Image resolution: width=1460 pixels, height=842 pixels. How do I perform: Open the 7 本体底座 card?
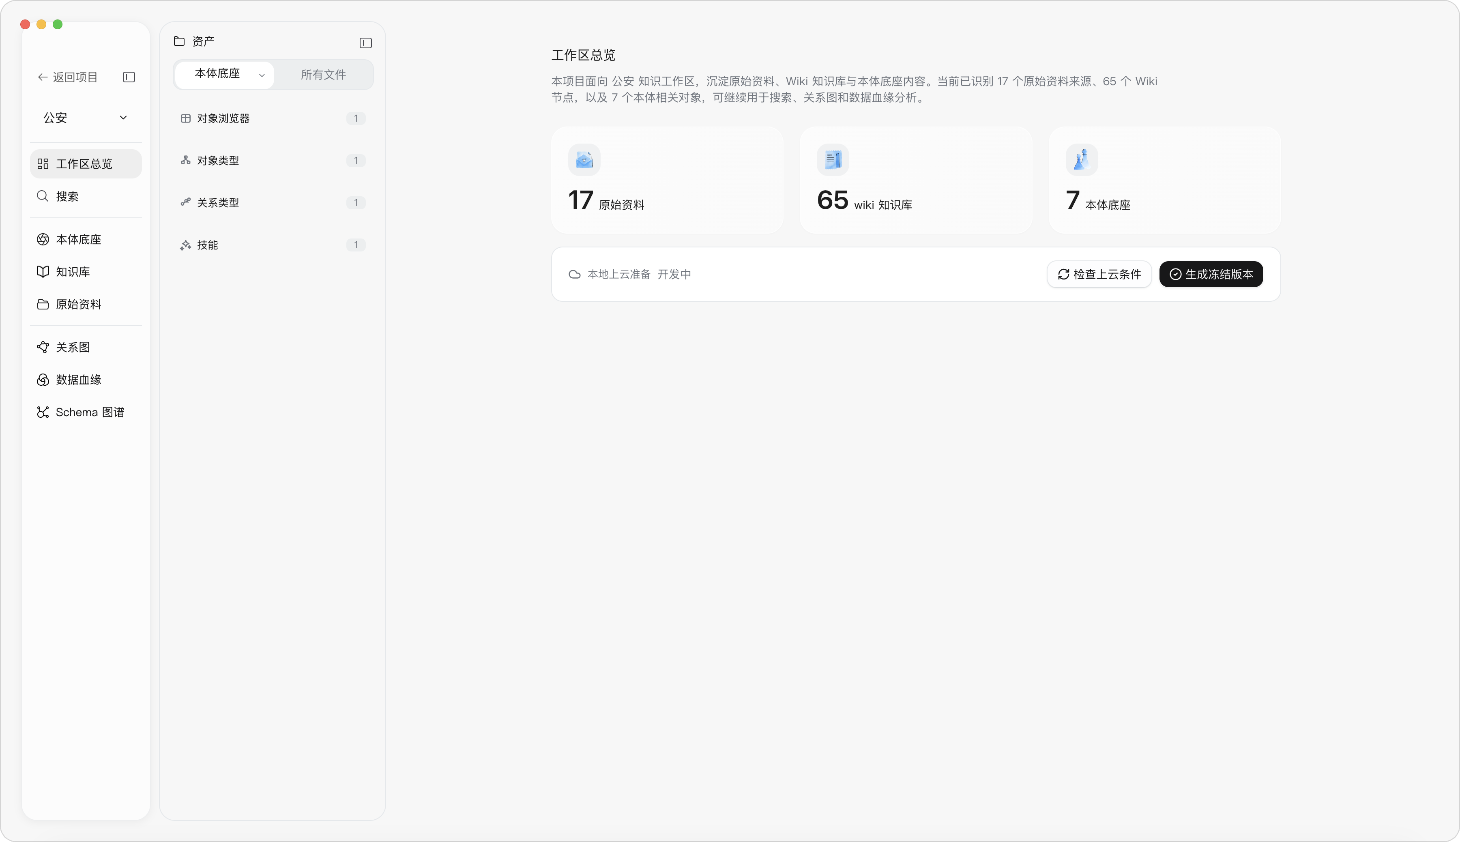click(x=1164, y=180)
